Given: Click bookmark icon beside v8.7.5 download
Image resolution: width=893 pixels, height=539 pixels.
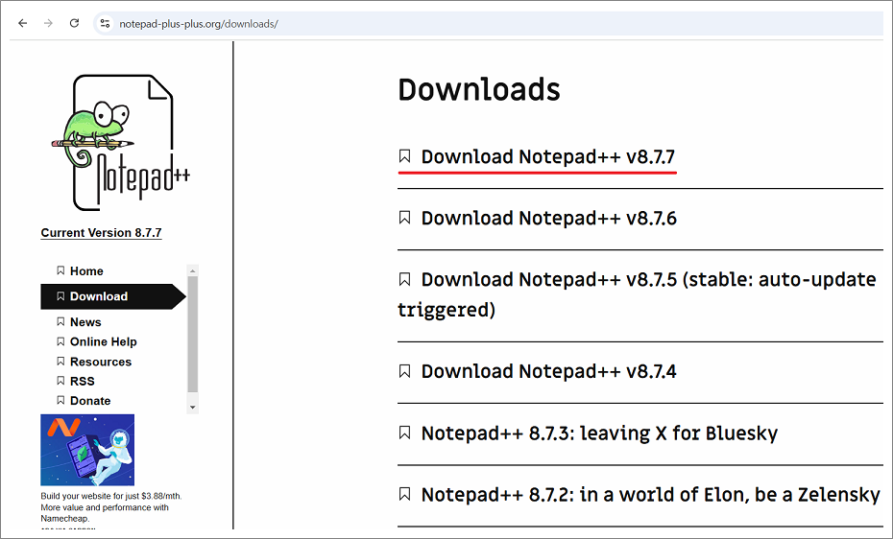Looking at the screenshot, I should pos(404,278).
